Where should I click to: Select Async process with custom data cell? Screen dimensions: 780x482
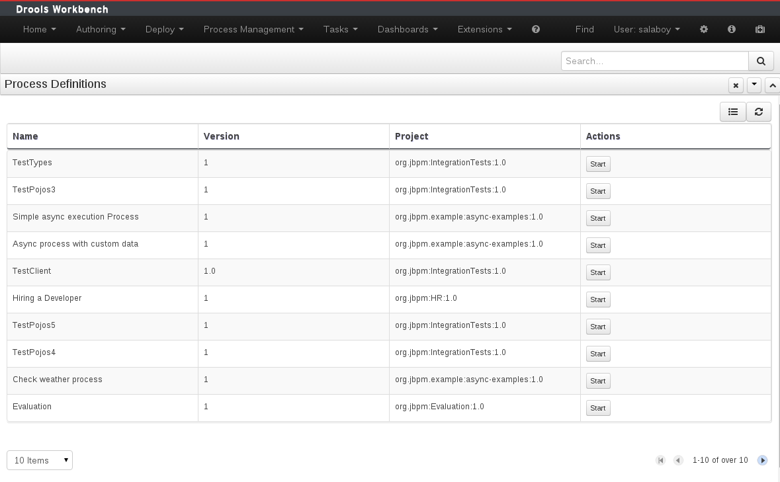coord(103,245)
